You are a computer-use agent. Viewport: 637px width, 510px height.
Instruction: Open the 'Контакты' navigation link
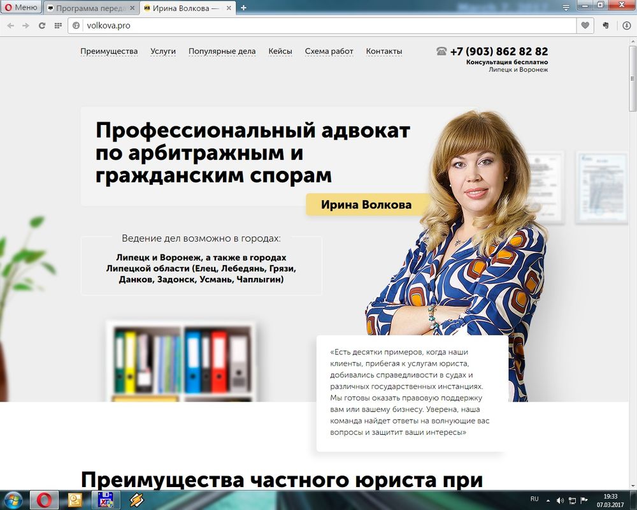(384, 51)
